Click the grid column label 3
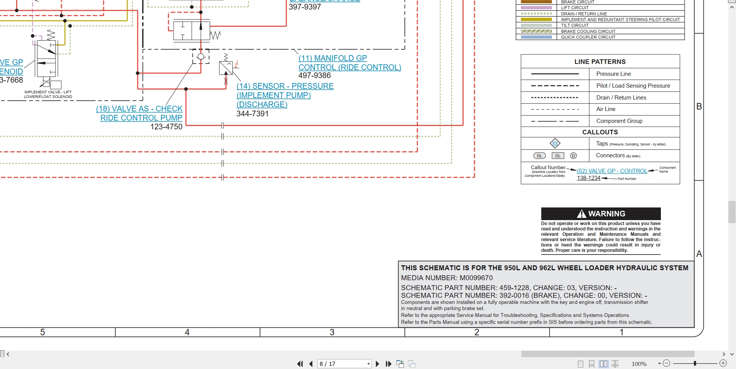This screenshot has width=736, height=369. coord(332,332)
